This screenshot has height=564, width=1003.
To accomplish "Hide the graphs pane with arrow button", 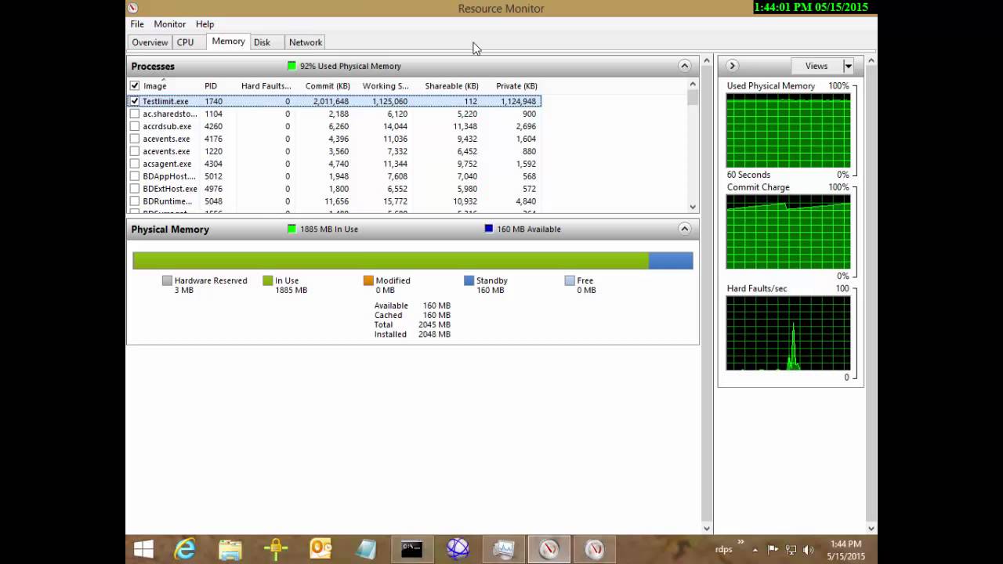I will pyautogui.click(x=731, y=66).
